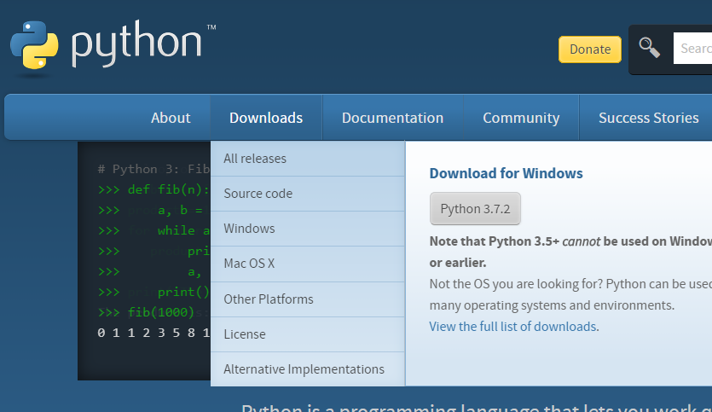
Task: Open the About navigation menu
Action: tap(171, 118)
